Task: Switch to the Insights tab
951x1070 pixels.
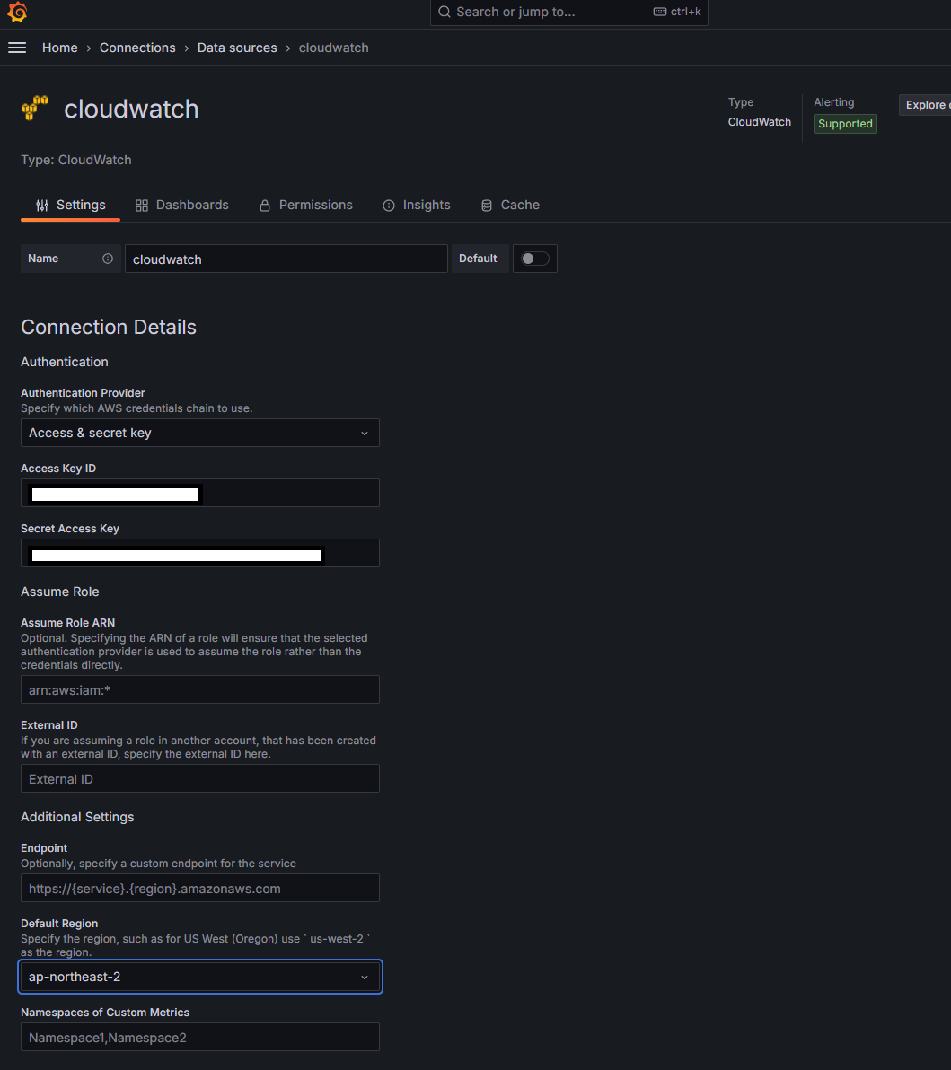Action: pyautogui.click(x=417, y=206)
